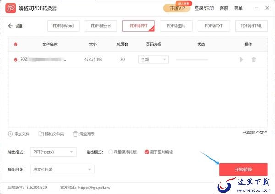
Task: Switch to PDF转TXT tab
Action: [x=214, y=26]
